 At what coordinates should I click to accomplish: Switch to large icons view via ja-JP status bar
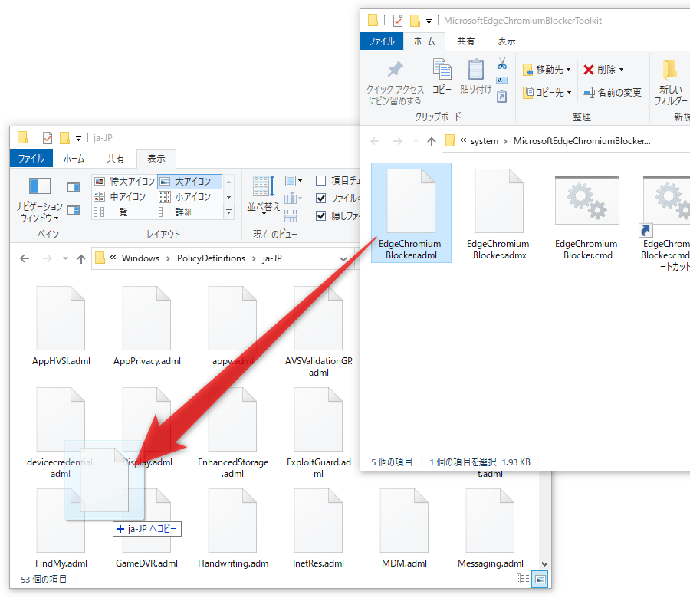click(540, 579)
